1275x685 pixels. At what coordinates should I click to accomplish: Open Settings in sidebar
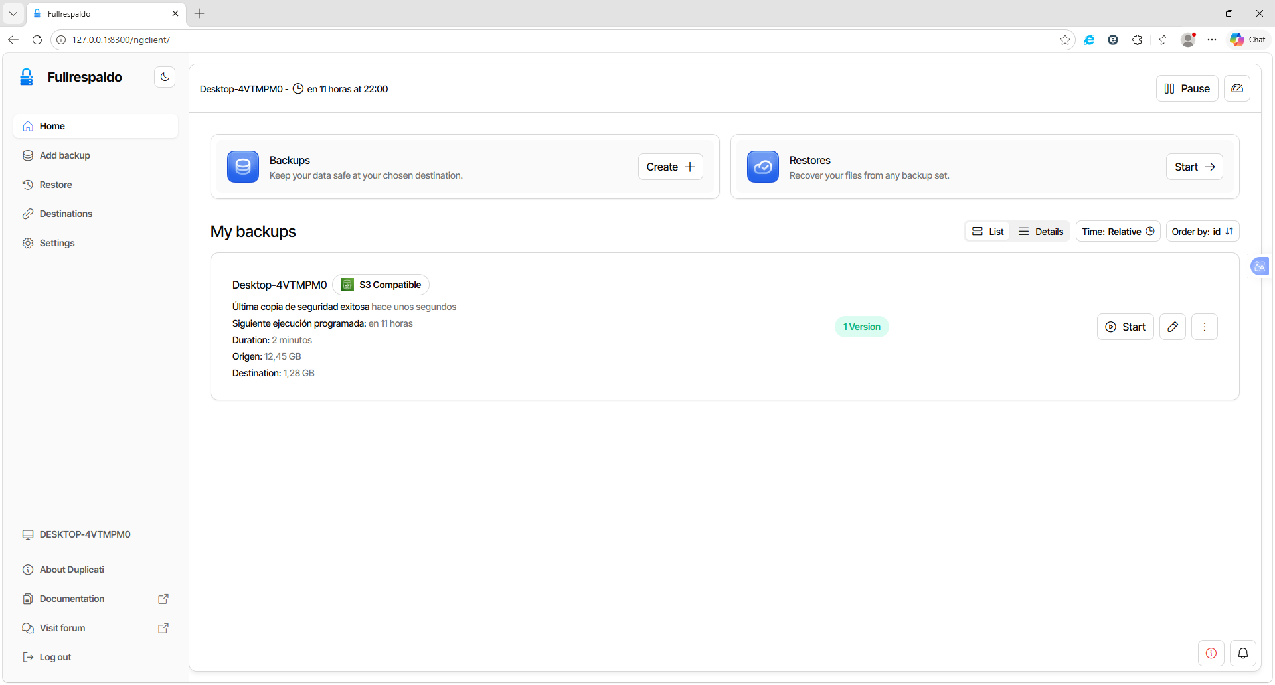coord(96,243)
